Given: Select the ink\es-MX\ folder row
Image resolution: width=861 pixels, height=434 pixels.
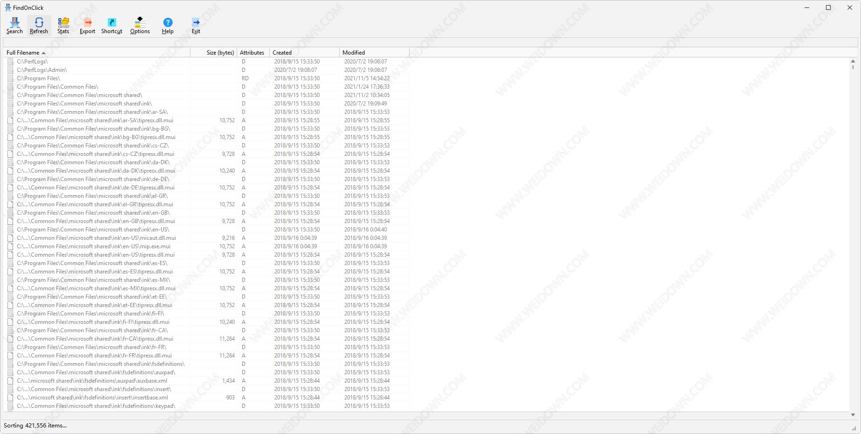Looking at the screenshot, I should [x=207, y=280].
